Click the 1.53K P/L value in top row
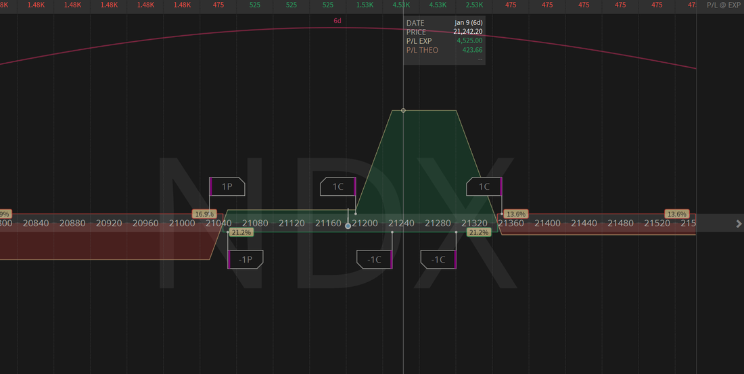Screen dimensions: 744x374 pos(365,5)
